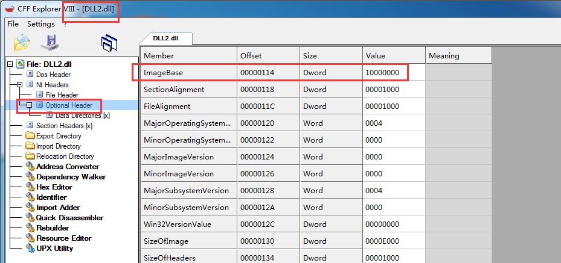The image size is (561, 263).
Task: Select Dos Header in the tree
Action: point(53,75)
